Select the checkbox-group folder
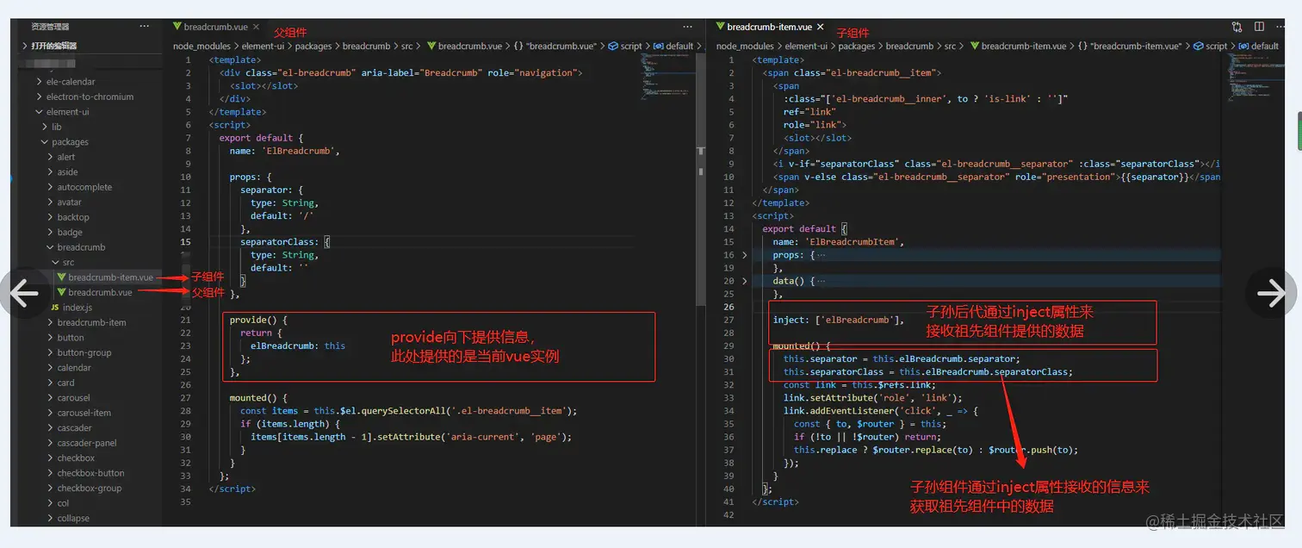The height and width of the screenshot is (548, 1302). pyautogui.click(x=90, y=489)
